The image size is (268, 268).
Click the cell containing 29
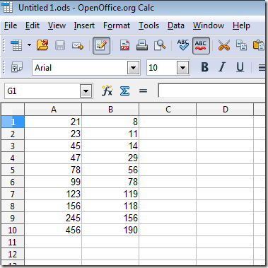tap(110, 158)
